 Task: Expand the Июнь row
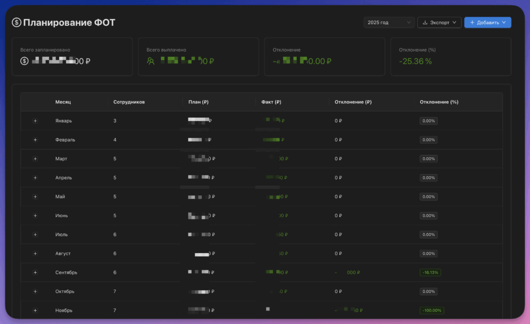coord(35,215)
